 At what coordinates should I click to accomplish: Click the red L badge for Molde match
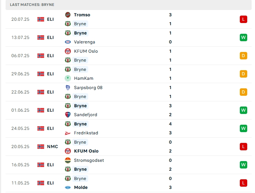(243, 183)
